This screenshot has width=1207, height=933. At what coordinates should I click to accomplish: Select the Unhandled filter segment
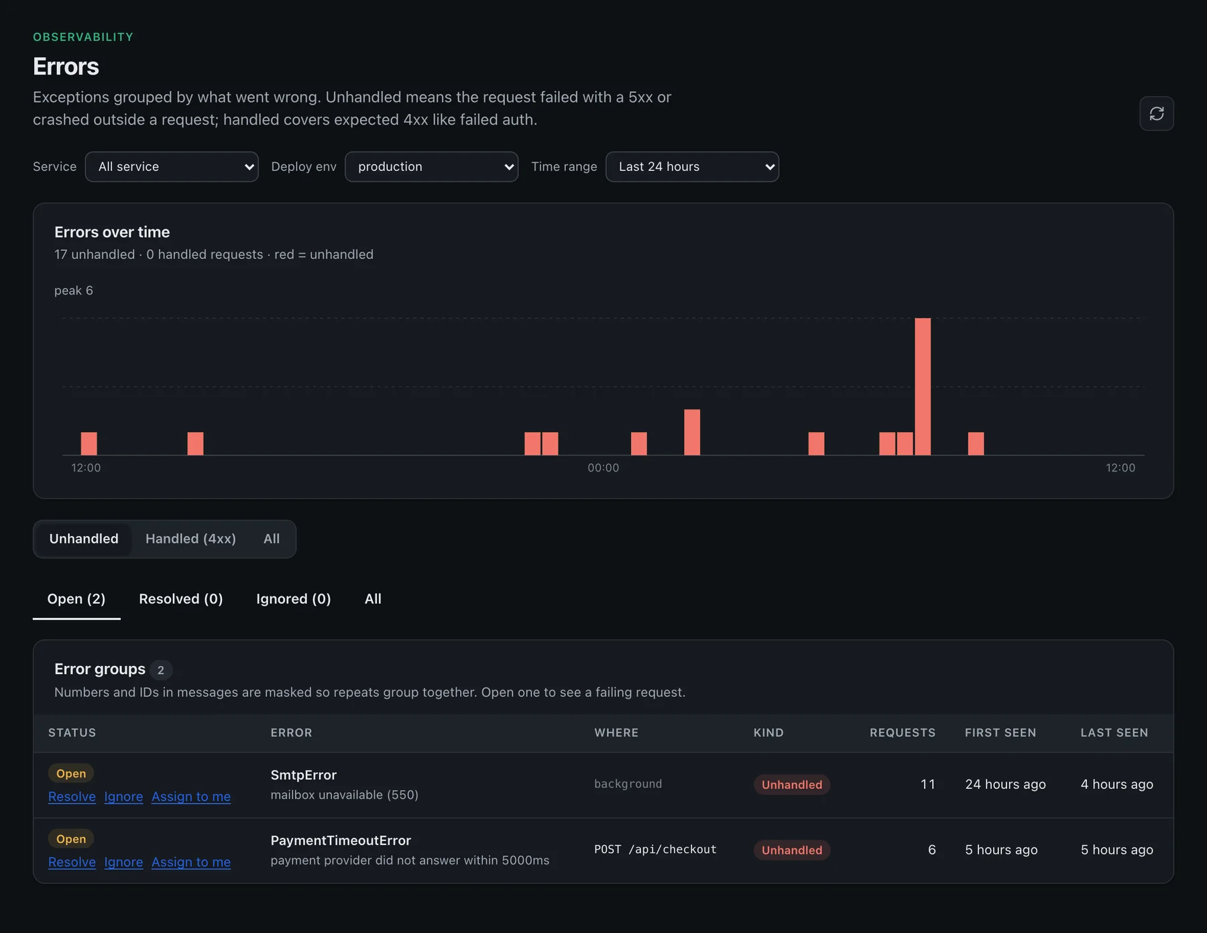click(84, 539)
